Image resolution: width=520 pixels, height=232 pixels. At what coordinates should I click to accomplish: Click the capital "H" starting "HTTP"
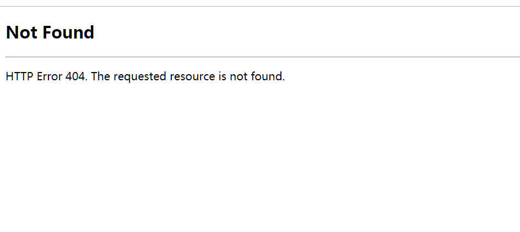click(x=9, y=76)
